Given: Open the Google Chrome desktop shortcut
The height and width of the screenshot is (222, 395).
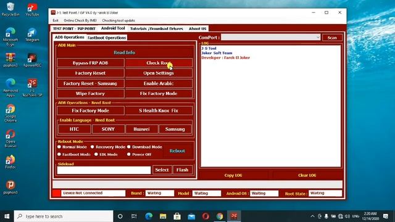Looking at the screenshot, I should [x=10, y=113].
